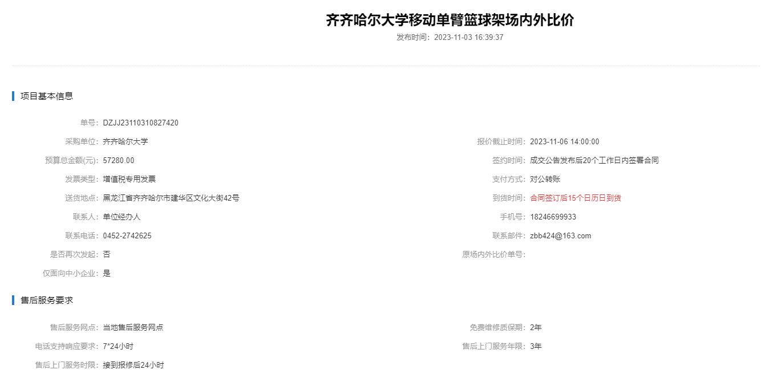Image resolution: width=761 pixels, height=386 pixels.
Task: Click the mobile number 18246699933
Action: pyautogui.click(x=553, y=217)
